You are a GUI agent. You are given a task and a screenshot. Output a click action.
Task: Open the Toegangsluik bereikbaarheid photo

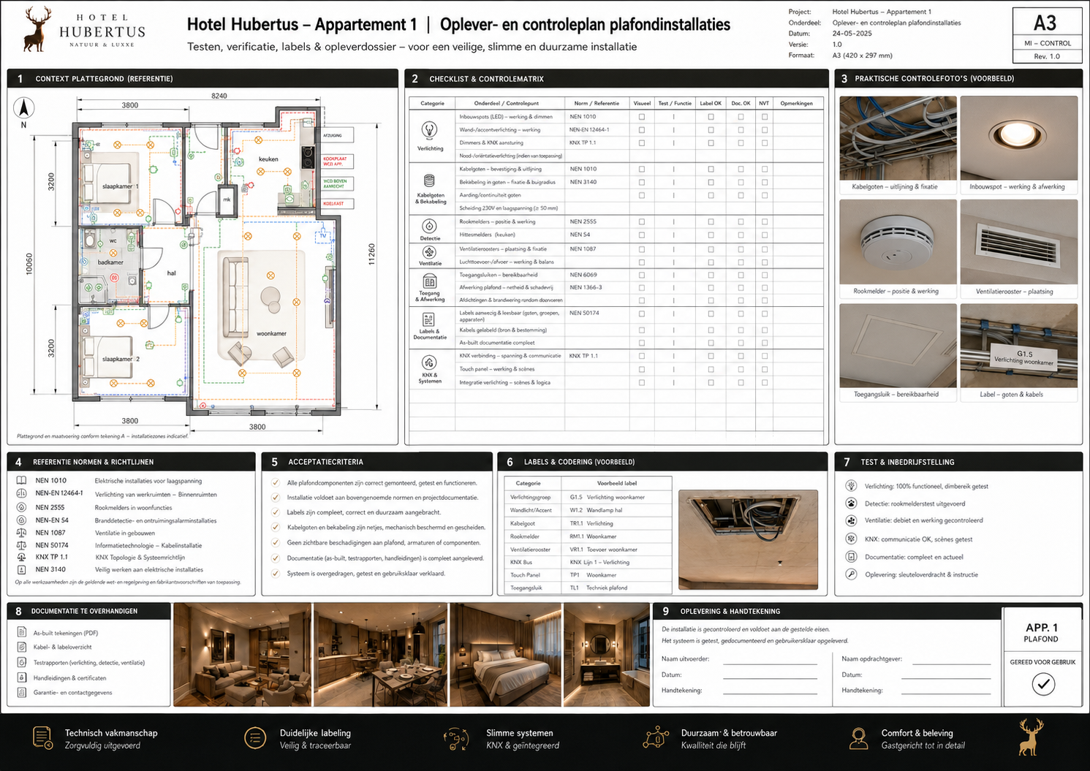[x=898, y=346]
